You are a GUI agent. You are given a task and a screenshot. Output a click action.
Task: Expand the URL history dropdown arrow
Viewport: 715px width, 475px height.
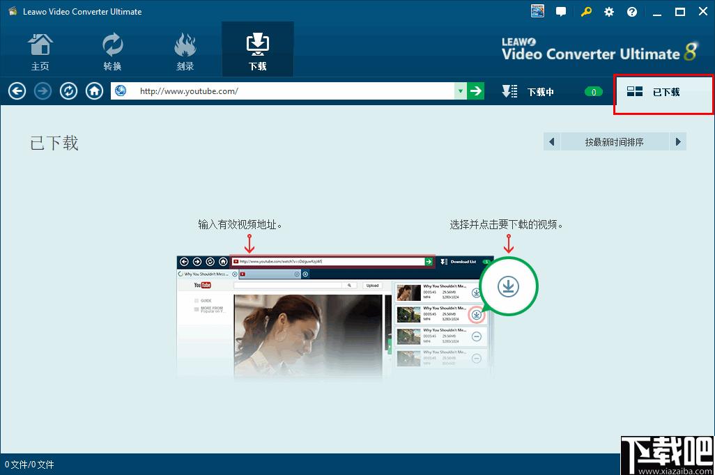[x=461, y=91]
